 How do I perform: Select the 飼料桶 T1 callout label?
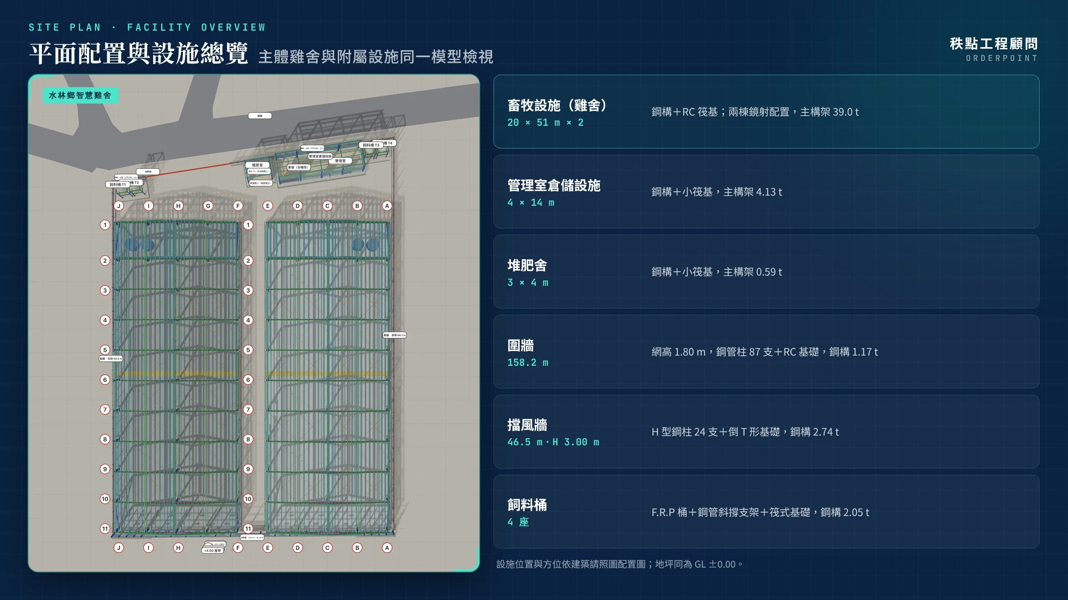117,184
